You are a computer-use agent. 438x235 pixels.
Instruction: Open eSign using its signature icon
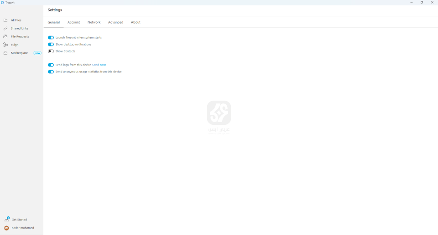(5, 45)
